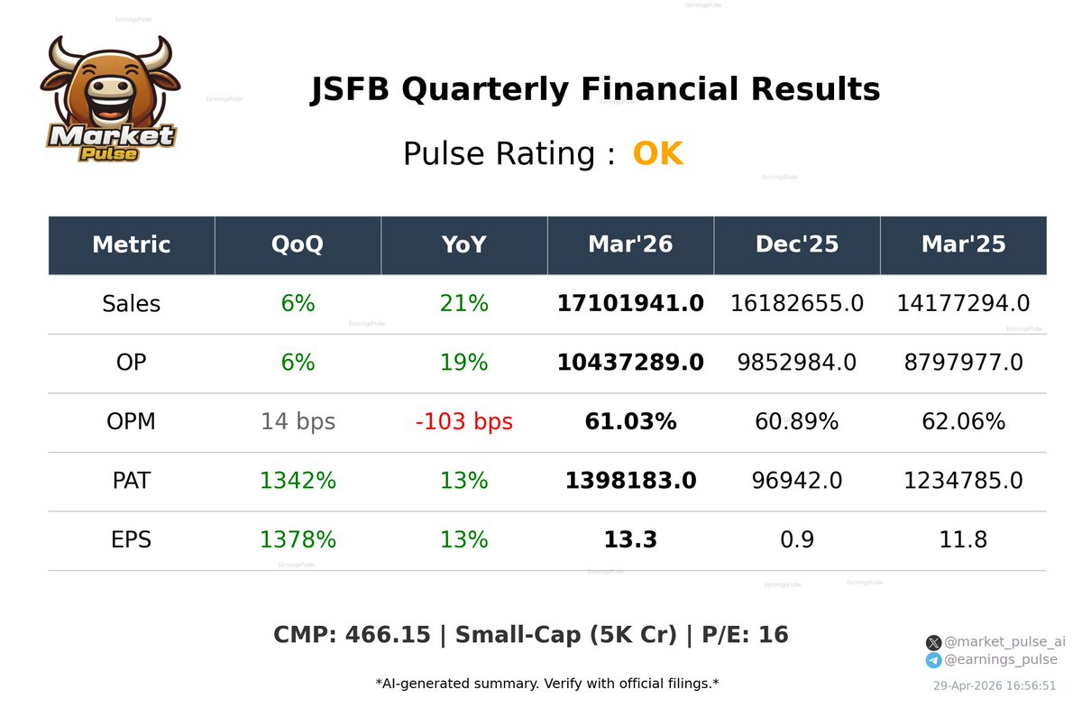The width and height of the screenshot is (1082, 708).
Task: Select the Mar'25 column header
Action: click(964, 244)
